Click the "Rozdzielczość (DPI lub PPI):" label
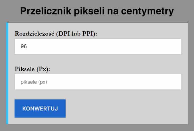This screenshot has height=131, width=194. 56,34
